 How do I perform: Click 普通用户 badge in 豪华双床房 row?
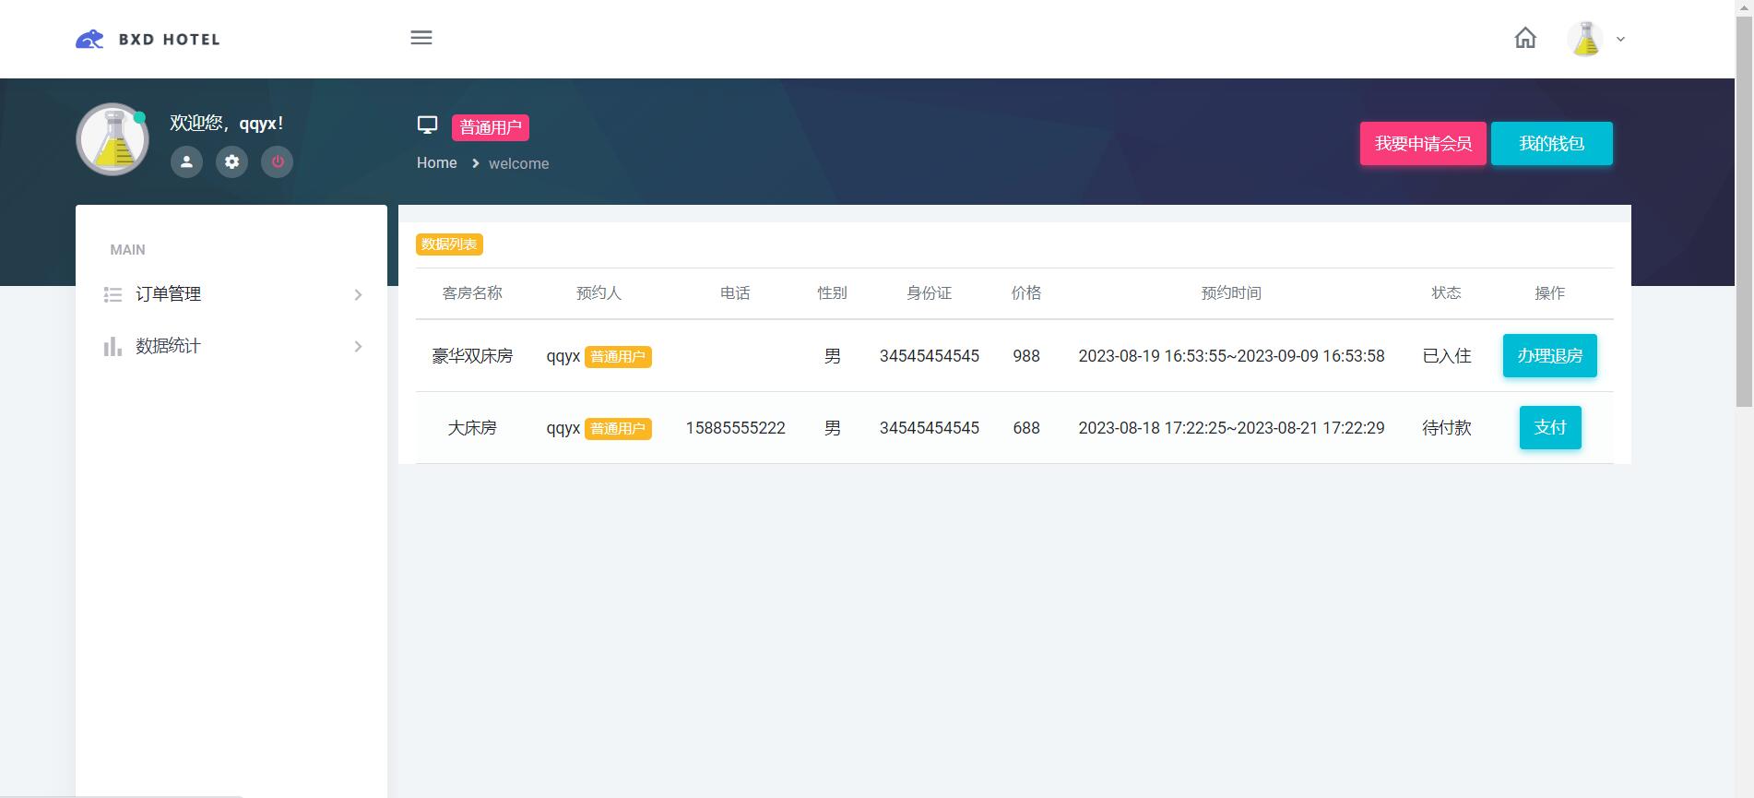pyautogui.click(x=618, y=357)
